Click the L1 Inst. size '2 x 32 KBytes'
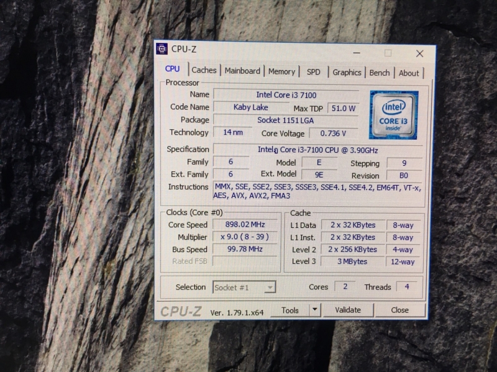 pyautogui.click(x=353, y=237)
